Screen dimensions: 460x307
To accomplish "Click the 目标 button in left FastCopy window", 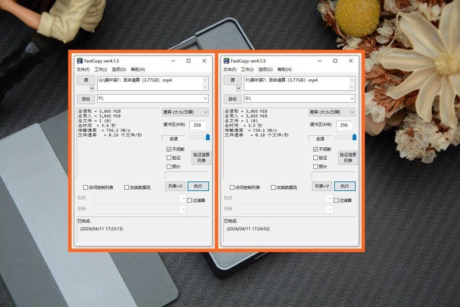I will pyautogui.click(x=86, y=99).
